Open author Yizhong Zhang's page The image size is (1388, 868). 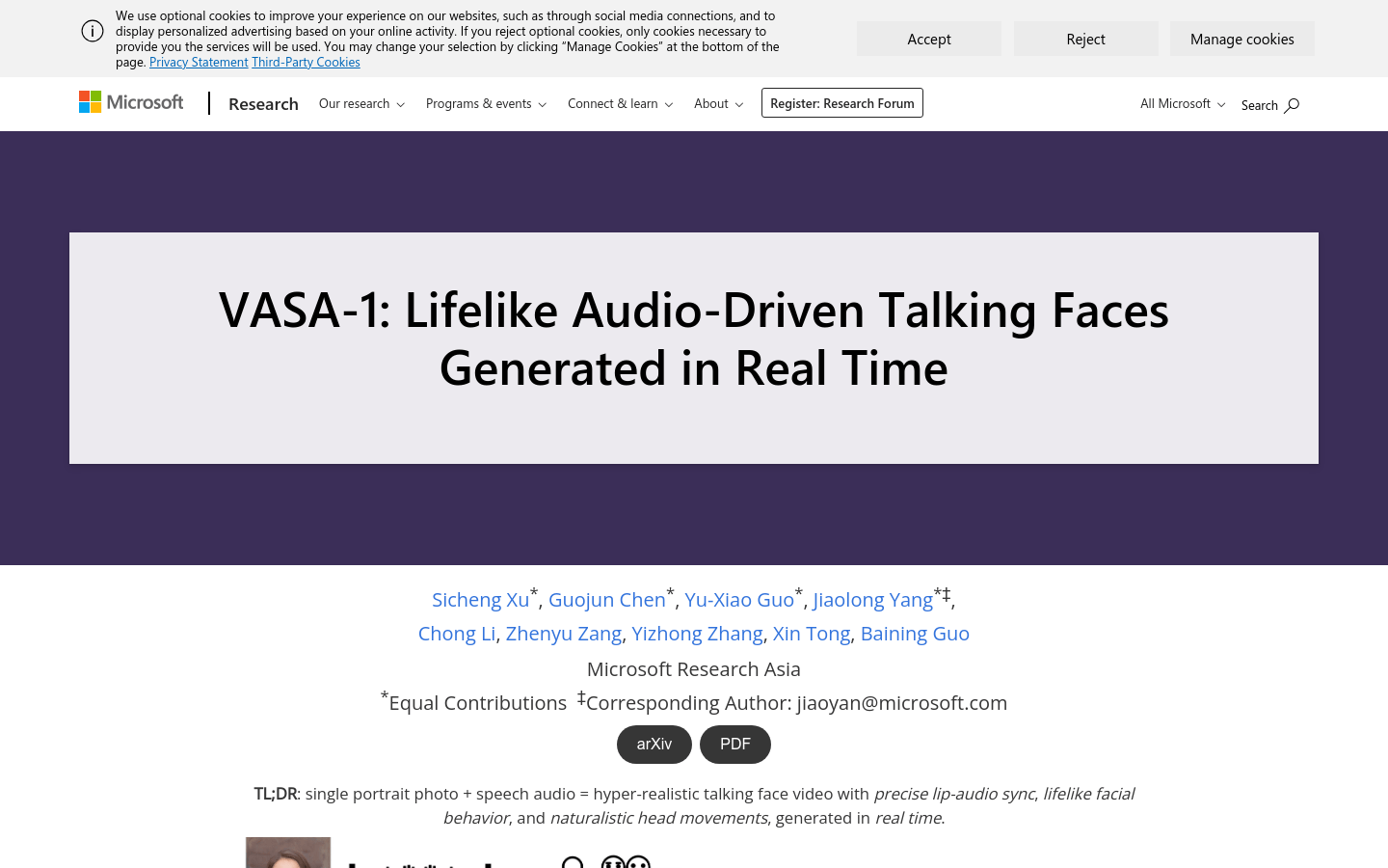point(697,634)
